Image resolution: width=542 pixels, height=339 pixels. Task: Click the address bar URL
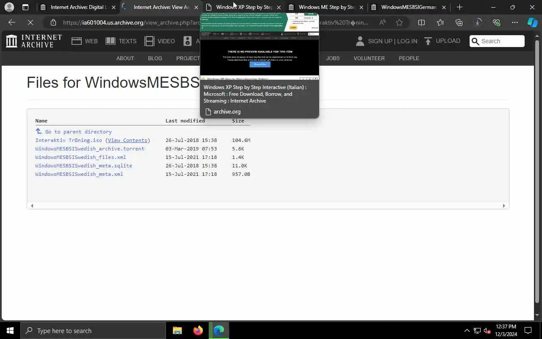[216, 22]
